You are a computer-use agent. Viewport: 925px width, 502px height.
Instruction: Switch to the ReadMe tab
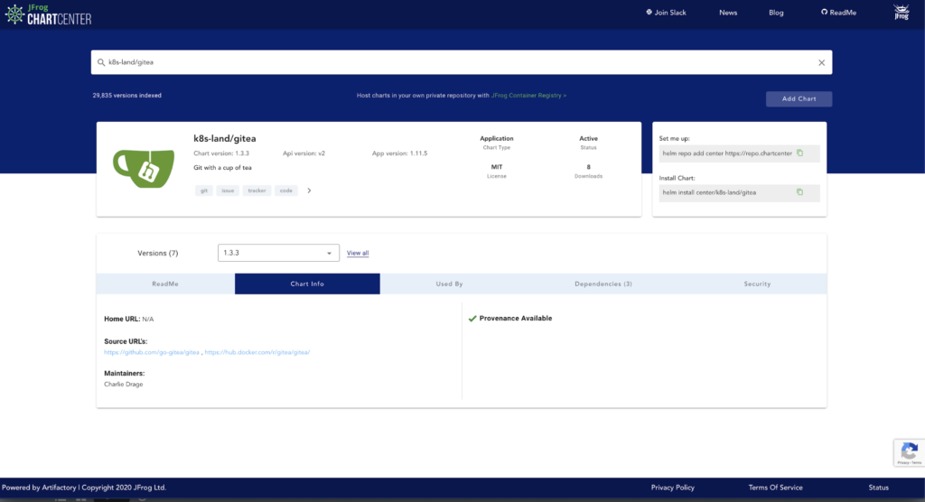(x=165, y=284)
